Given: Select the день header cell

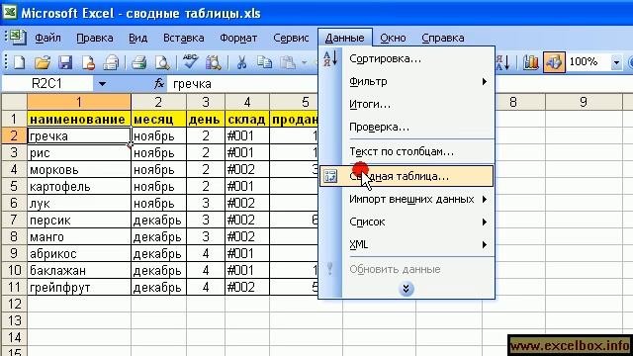Looking at the screenshot, I should click(206, 119).
